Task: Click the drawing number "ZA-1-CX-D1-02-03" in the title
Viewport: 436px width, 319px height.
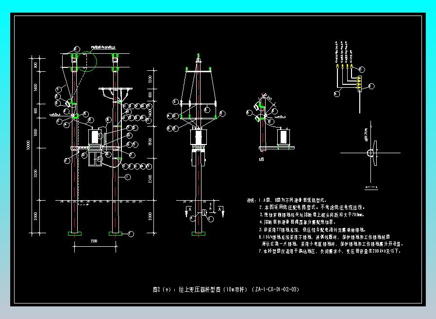Action: pos(277,289)
